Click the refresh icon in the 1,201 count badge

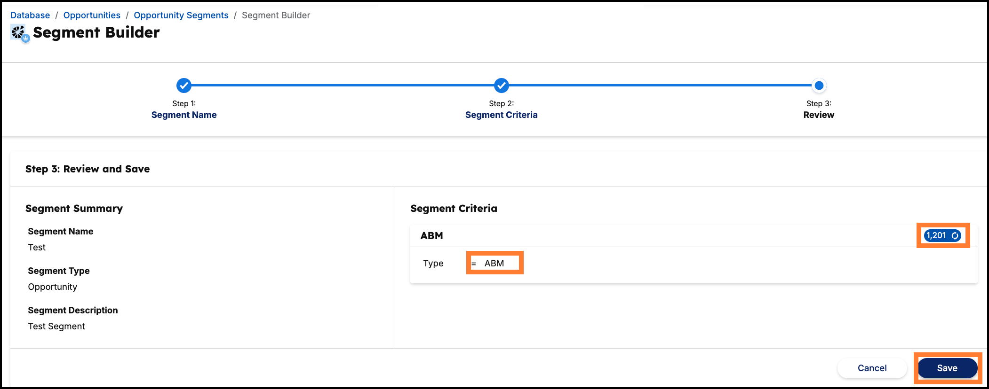pyautogui.click(x=955, y=235)
